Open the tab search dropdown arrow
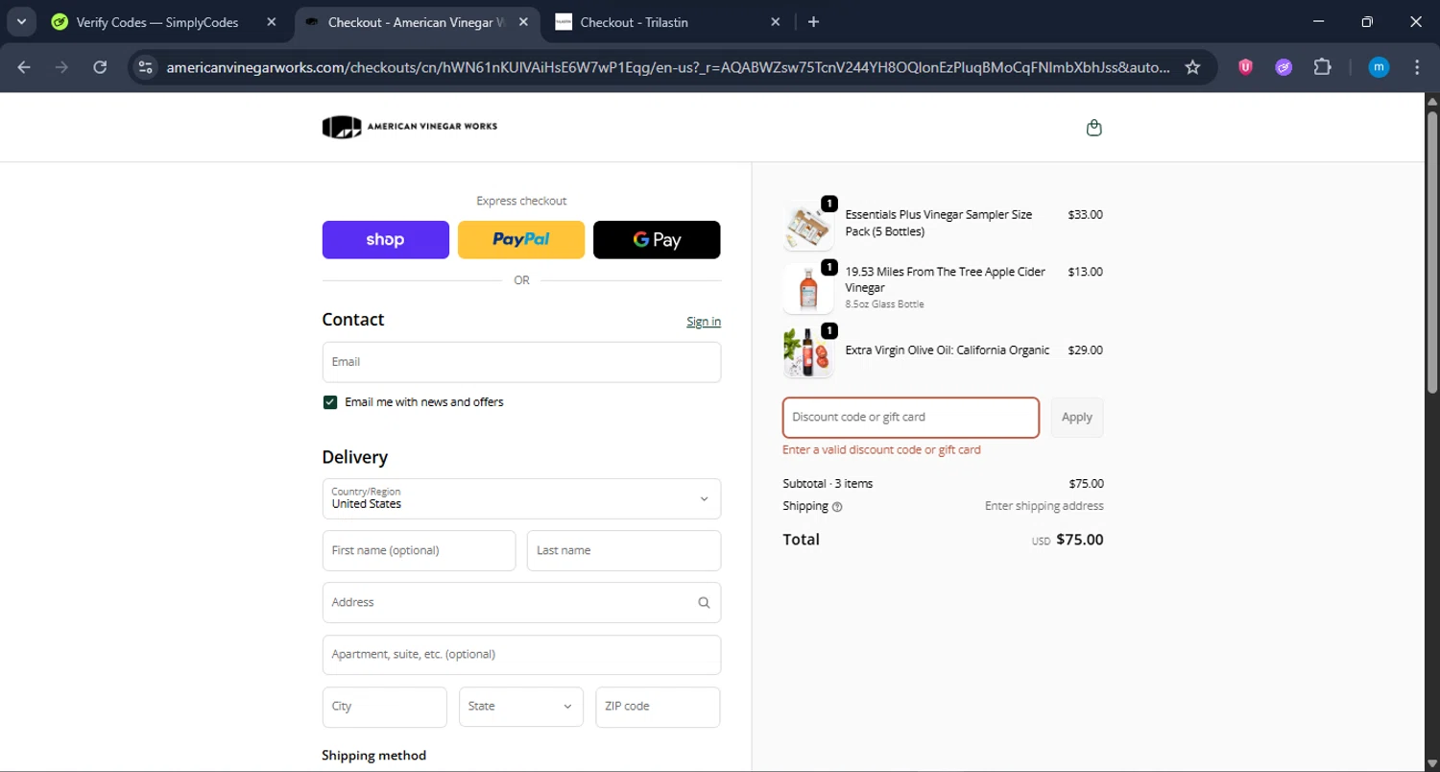This screenshot has height=772, width=1440. tap(21, 22)
